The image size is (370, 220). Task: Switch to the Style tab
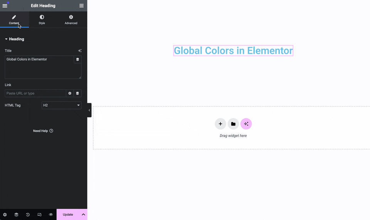tap(42, 20)
